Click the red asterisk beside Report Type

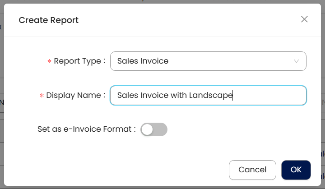coord(49,61)
